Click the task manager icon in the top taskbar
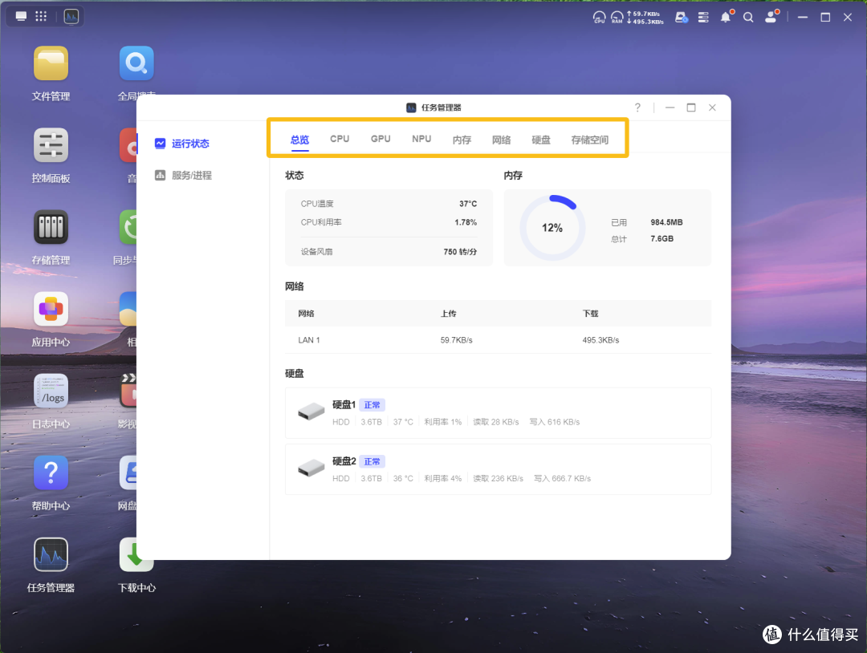The image size is (867, 653). (x=71, y=17)
